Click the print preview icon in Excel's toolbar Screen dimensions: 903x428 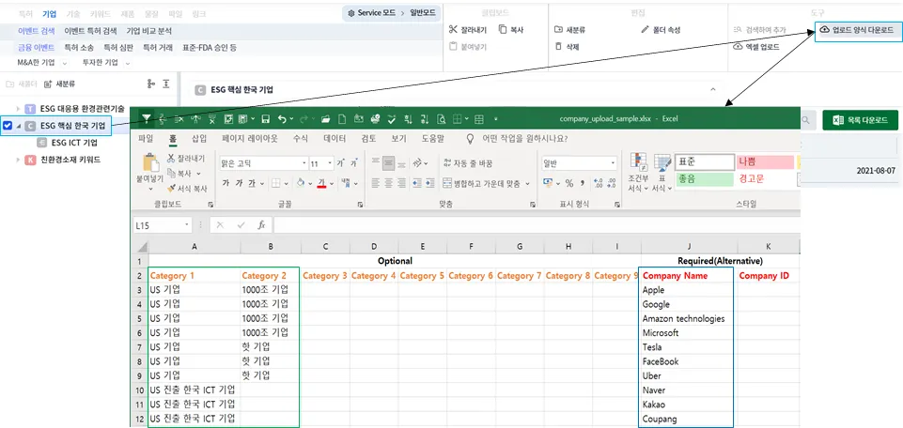tap(442, 119)
